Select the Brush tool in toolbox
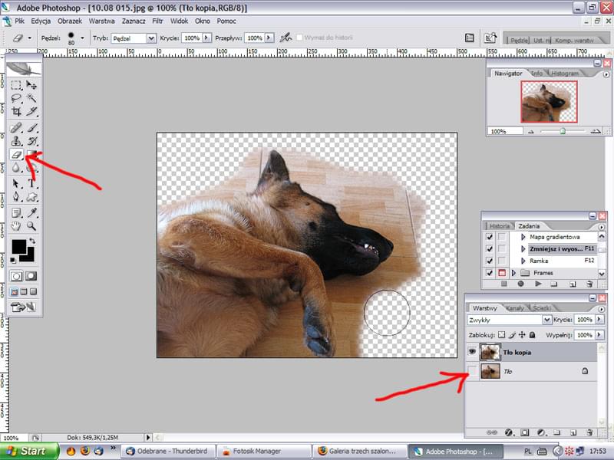 coord(31,128)
